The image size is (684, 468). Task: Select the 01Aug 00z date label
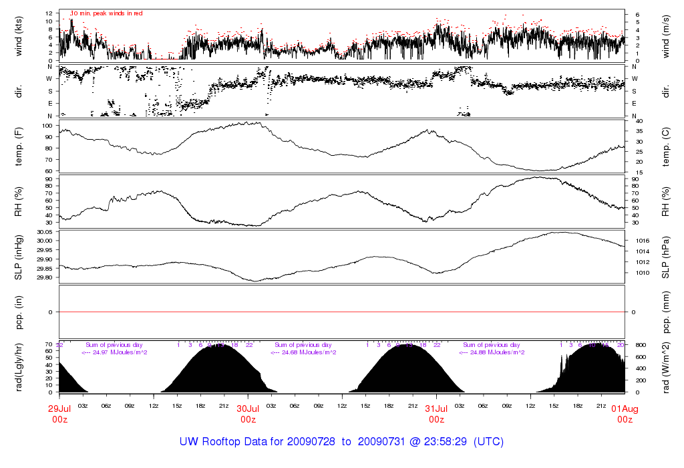click(x=625, y=413)
